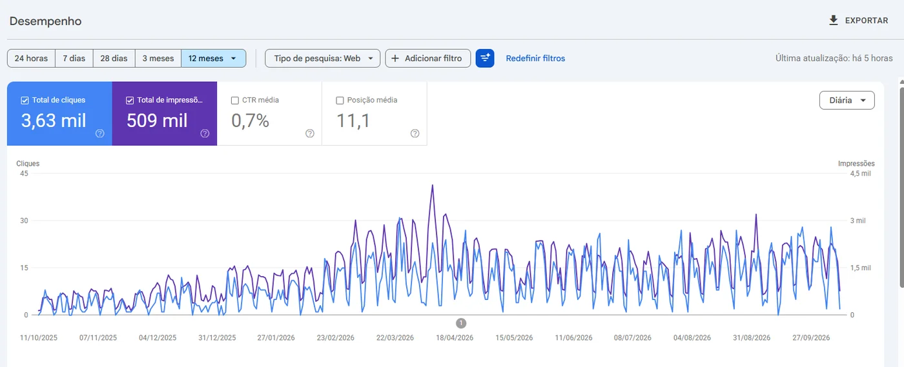904x367 pixels.
Task: Click help icon on CTR média card
Action: 310,134
